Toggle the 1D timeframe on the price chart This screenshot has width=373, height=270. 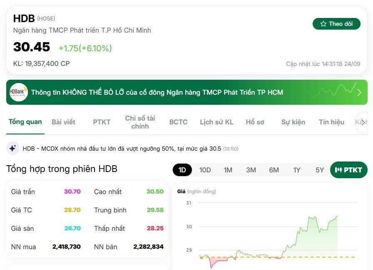[x=182, y=170]
